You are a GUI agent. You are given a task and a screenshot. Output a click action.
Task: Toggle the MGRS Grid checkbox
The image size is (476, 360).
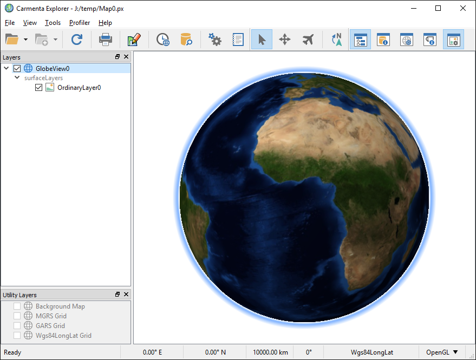pyautogui.click(x=17, y=316)
